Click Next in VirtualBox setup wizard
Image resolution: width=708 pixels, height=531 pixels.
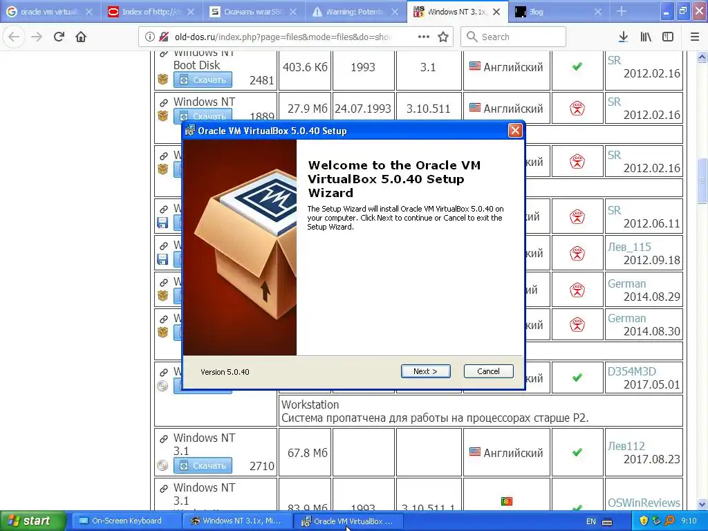[x=425, y=371]
